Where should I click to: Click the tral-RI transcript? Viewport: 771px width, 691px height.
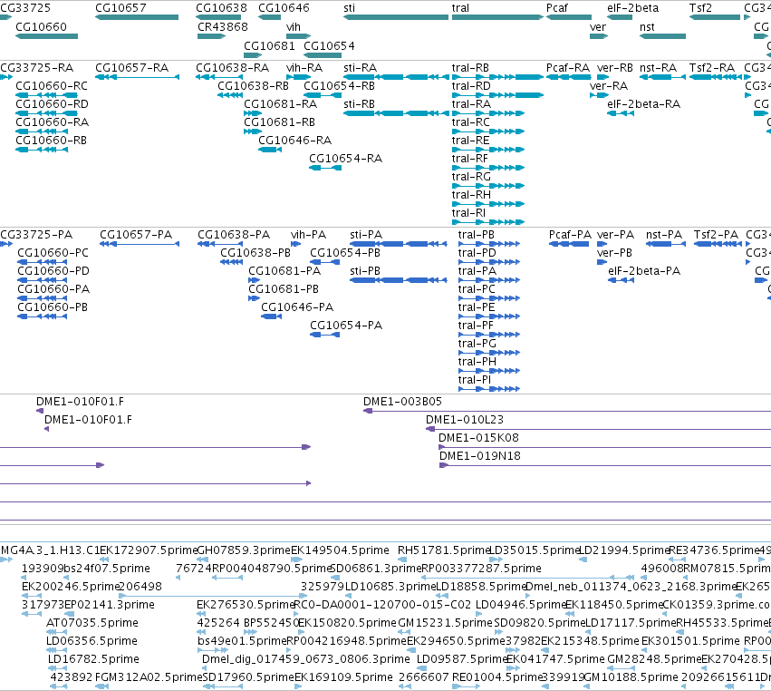click(488, 222)
